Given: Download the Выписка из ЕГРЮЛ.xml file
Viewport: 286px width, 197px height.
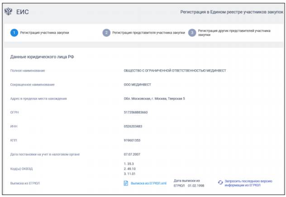Looking at the screenshot, I should (x=148, y=183).
